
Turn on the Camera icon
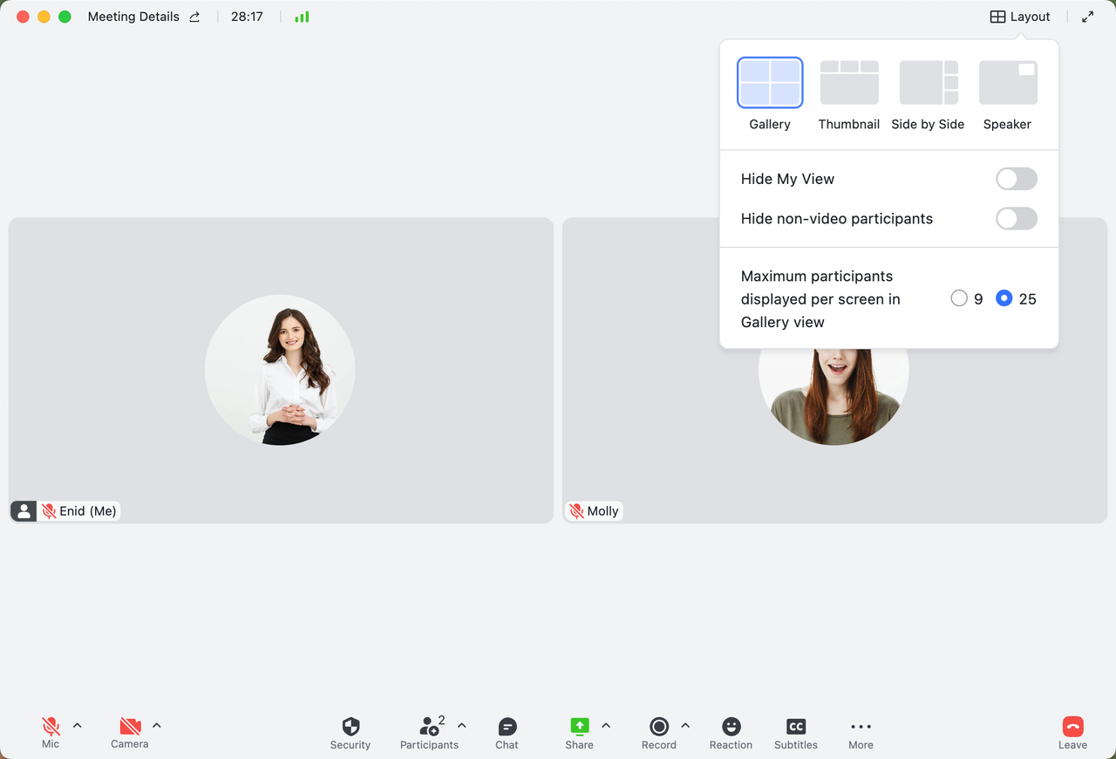(x=130, y=726)
